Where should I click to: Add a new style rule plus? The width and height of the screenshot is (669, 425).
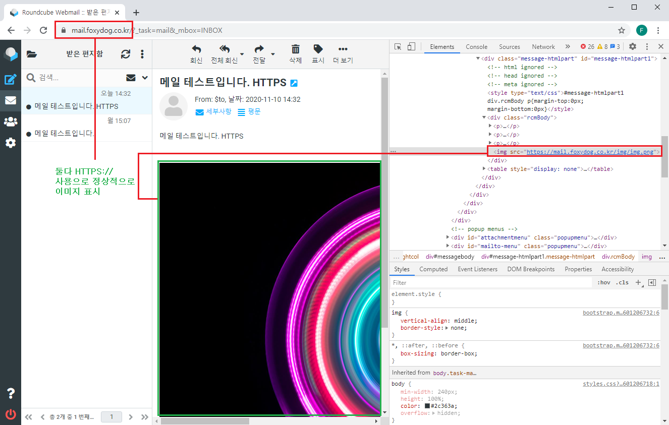pos(638,283)
